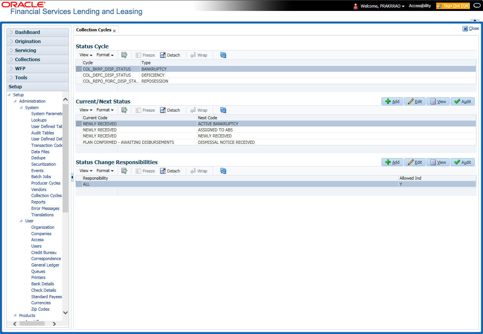The image size is (483, 334).
Task: Select the ALL responsibility row
Action: [x=276, y=184]
